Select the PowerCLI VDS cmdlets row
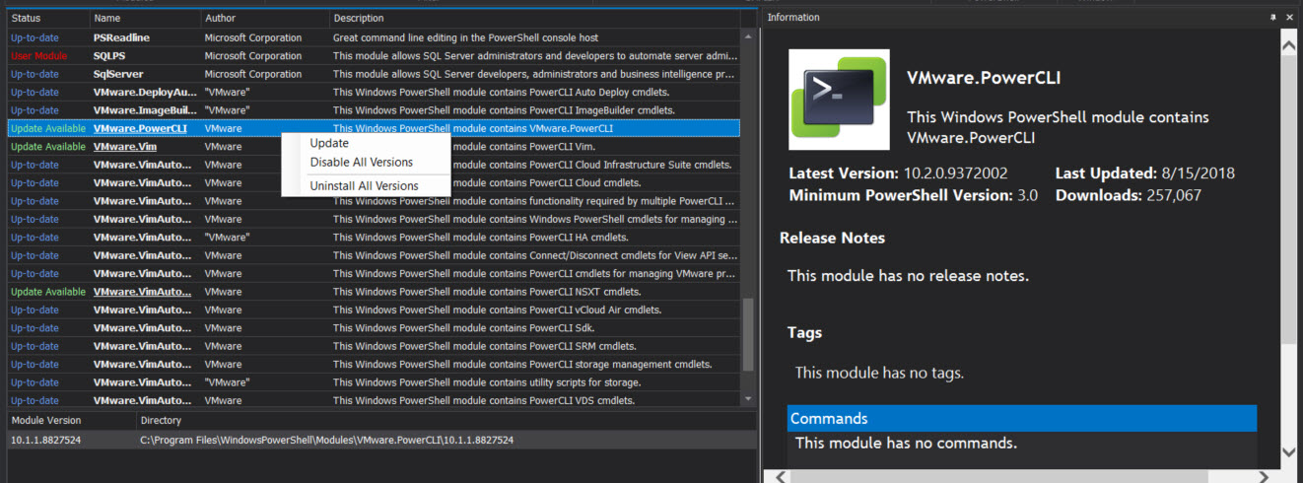This screenshot has width=1303, height=483. (374, 400)
